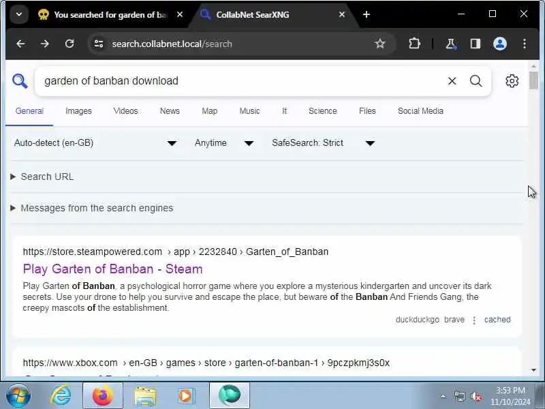Switch to Social Media results
This screenshot has width=545, height=409.
[420, 111]
